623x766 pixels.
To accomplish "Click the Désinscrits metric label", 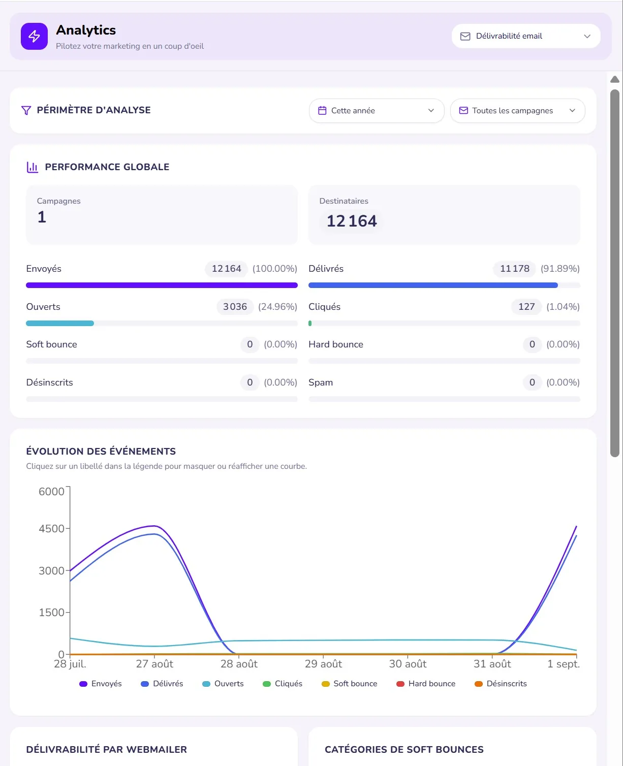I will [x=50, y=382].
